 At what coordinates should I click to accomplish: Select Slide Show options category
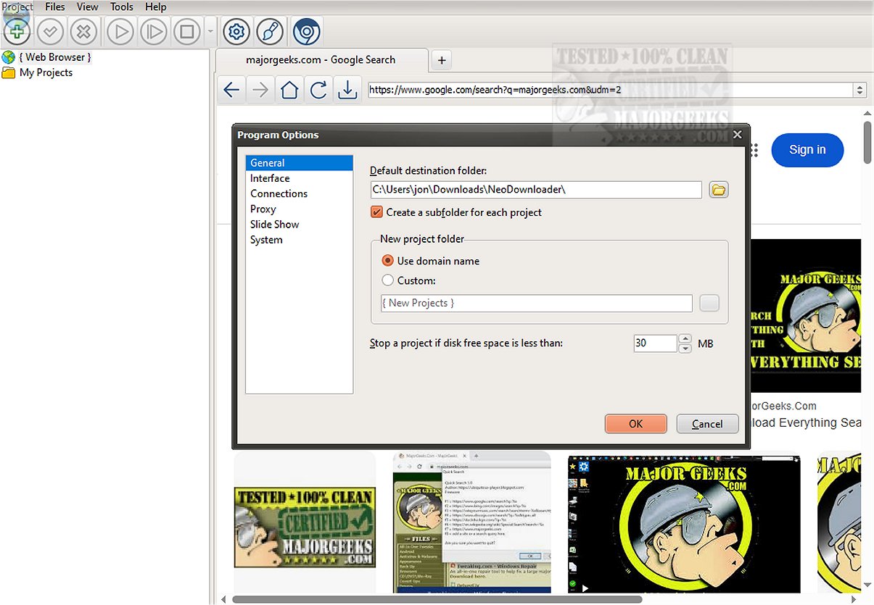tap(299, 224)
